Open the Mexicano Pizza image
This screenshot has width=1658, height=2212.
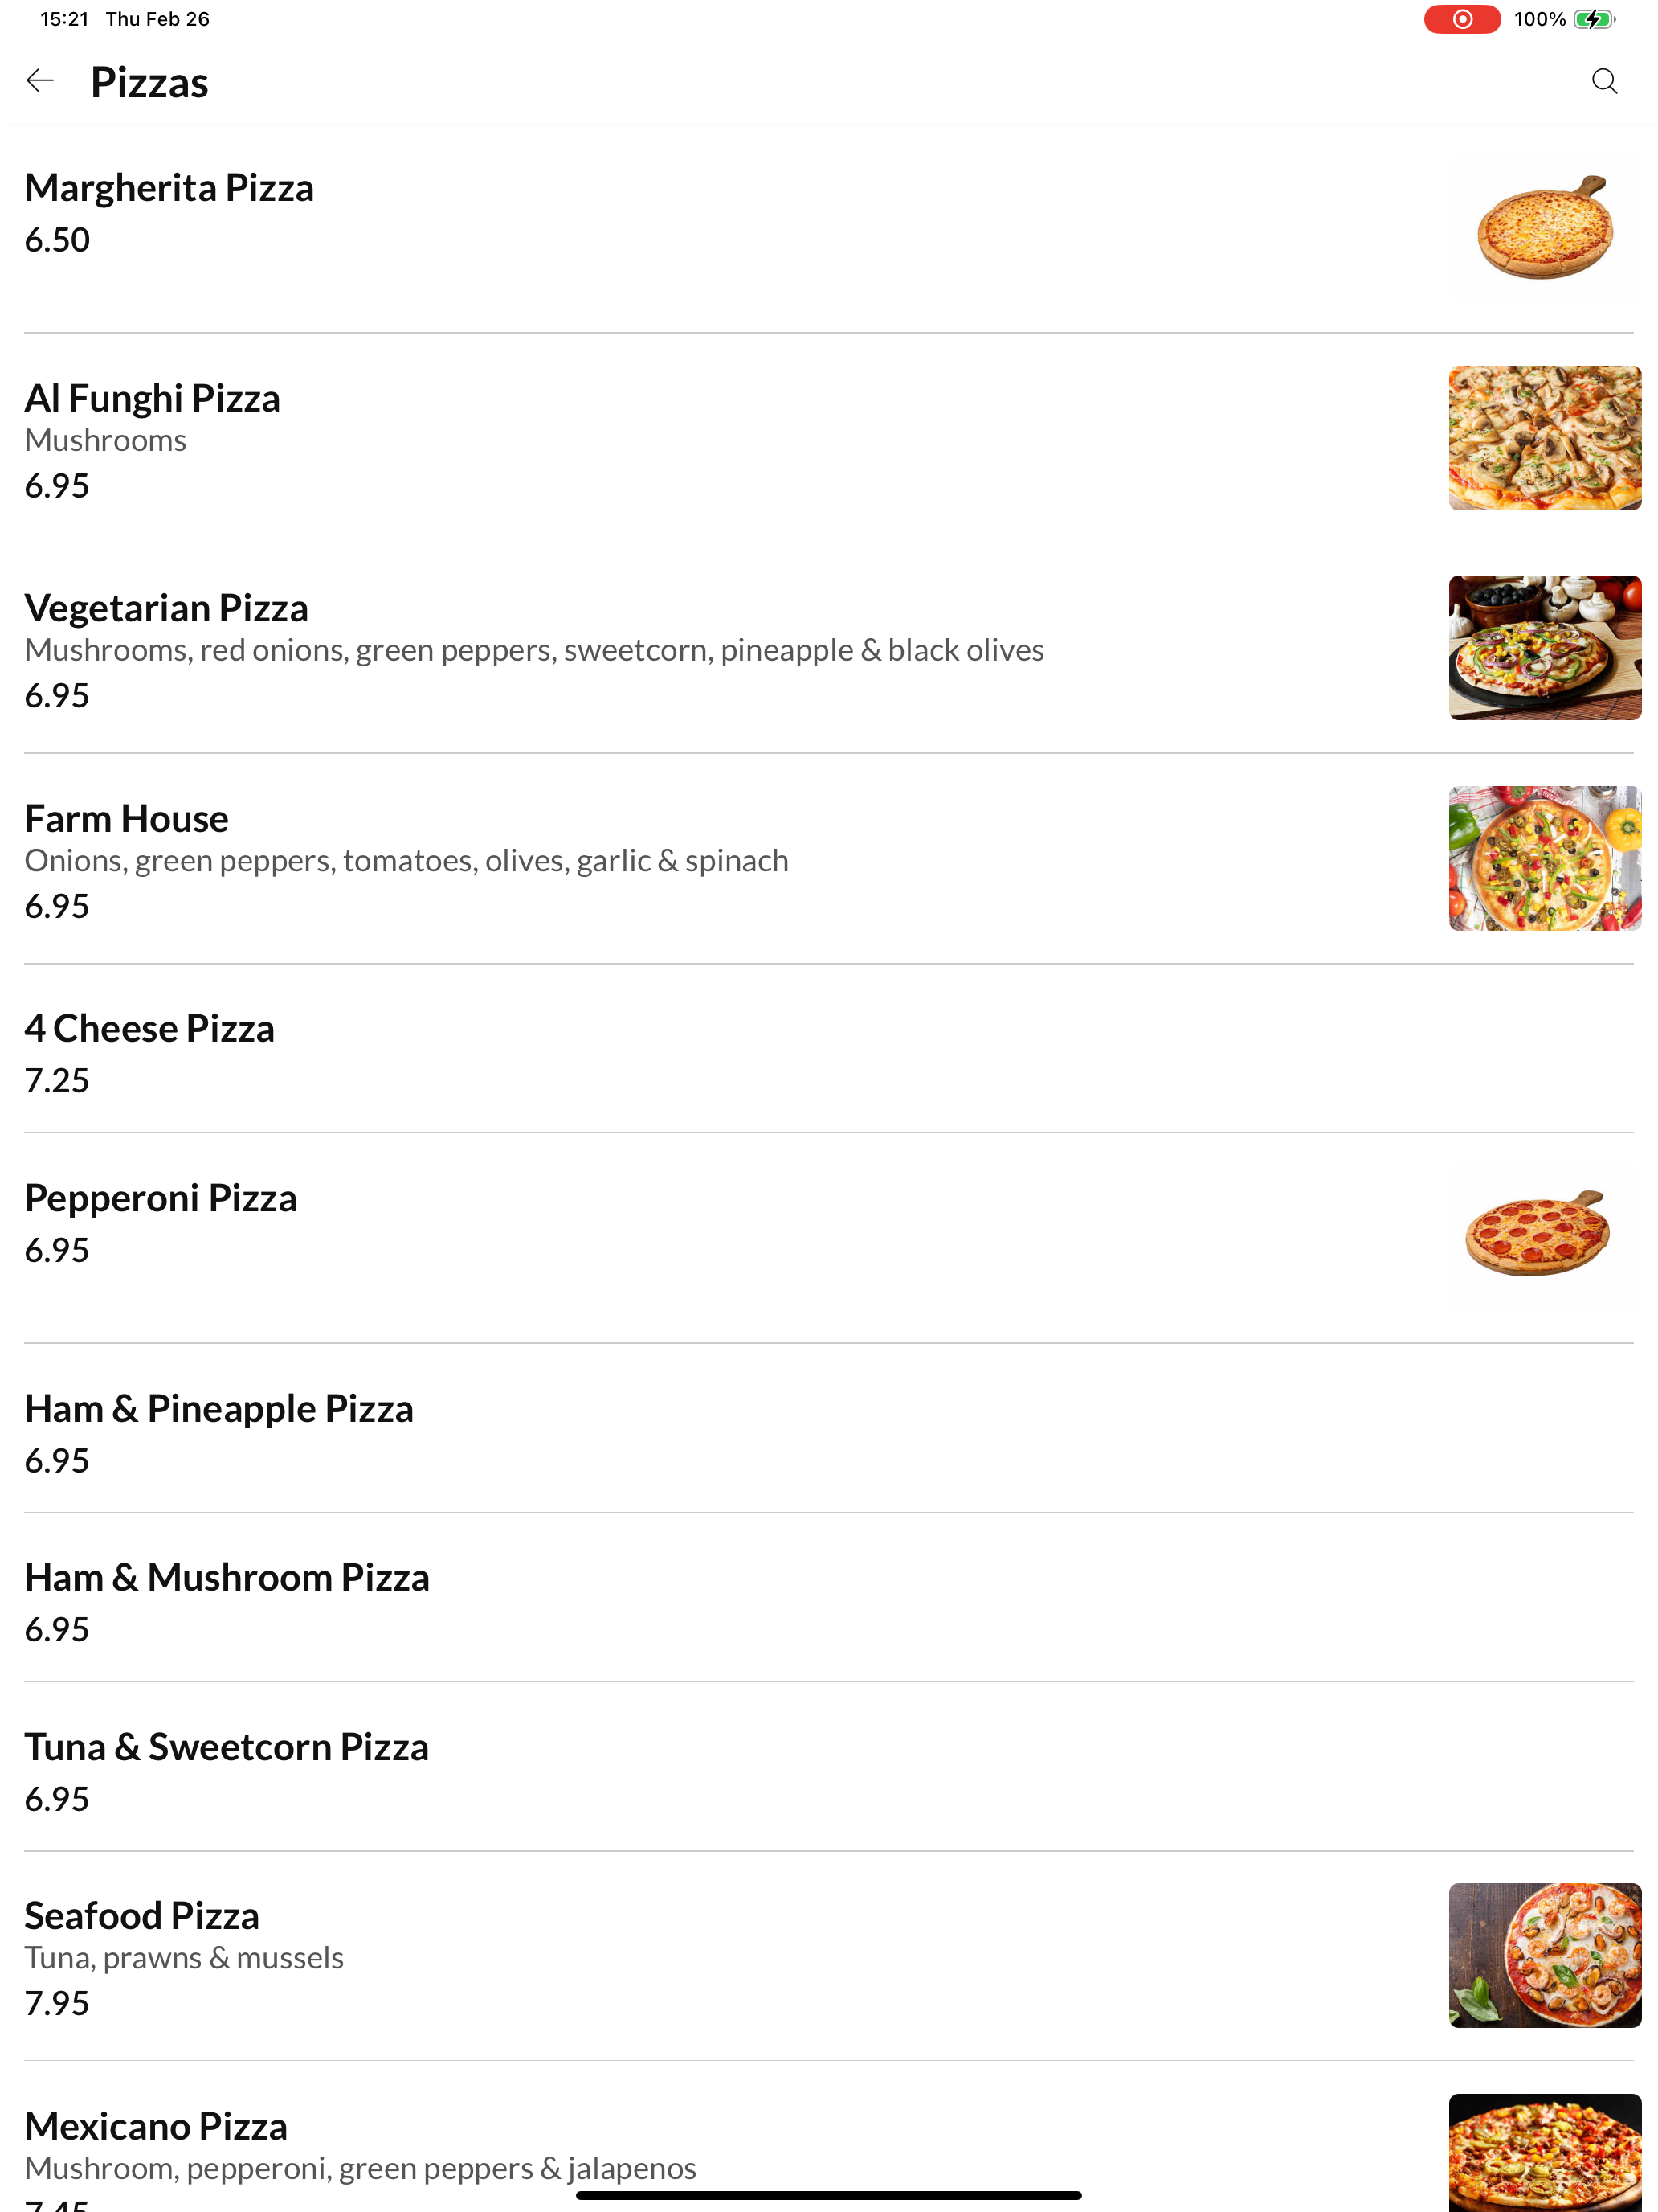(1544, 2152)
